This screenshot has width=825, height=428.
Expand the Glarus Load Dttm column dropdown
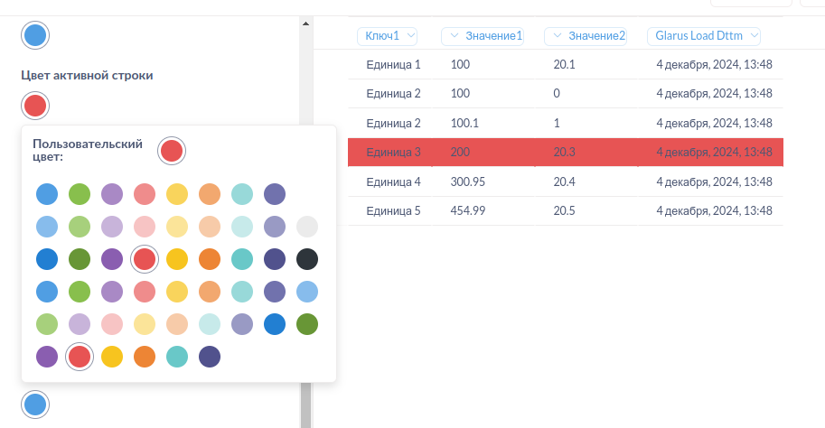point(704,36)
